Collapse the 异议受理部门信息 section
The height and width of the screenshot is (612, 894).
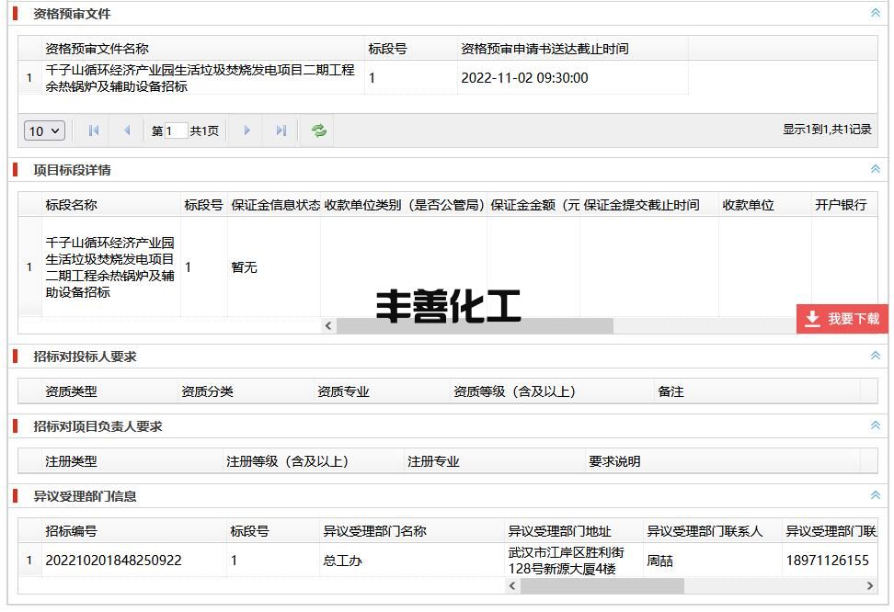coord(876,495)
